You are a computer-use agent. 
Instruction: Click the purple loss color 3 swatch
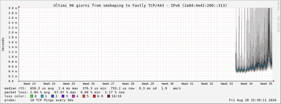63,96
